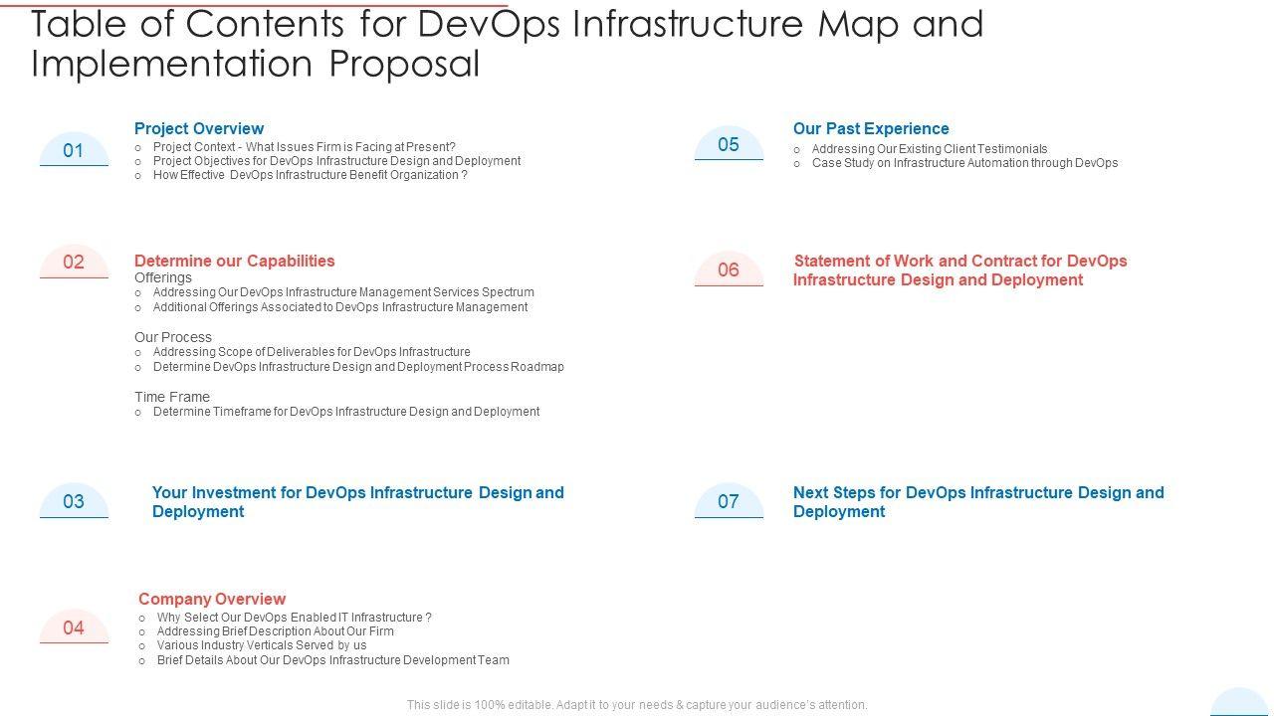This screenshot has height=716, width=1274.
Task: Open the Company Overview heading
Action: pyautogui.click(x=212, y=599)
